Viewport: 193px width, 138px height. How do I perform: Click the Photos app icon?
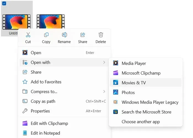(x=116, y=92)
